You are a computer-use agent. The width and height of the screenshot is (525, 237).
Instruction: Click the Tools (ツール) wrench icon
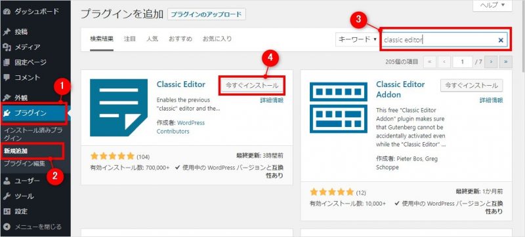7,196
